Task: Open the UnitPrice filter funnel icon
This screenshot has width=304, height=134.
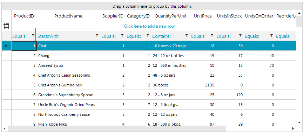Action: pyautogui.click(x=212, y=35)
